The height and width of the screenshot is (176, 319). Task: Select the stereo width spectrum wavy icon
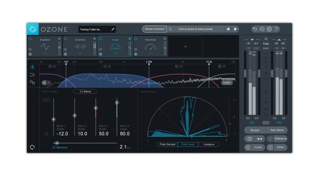(32, 75)
